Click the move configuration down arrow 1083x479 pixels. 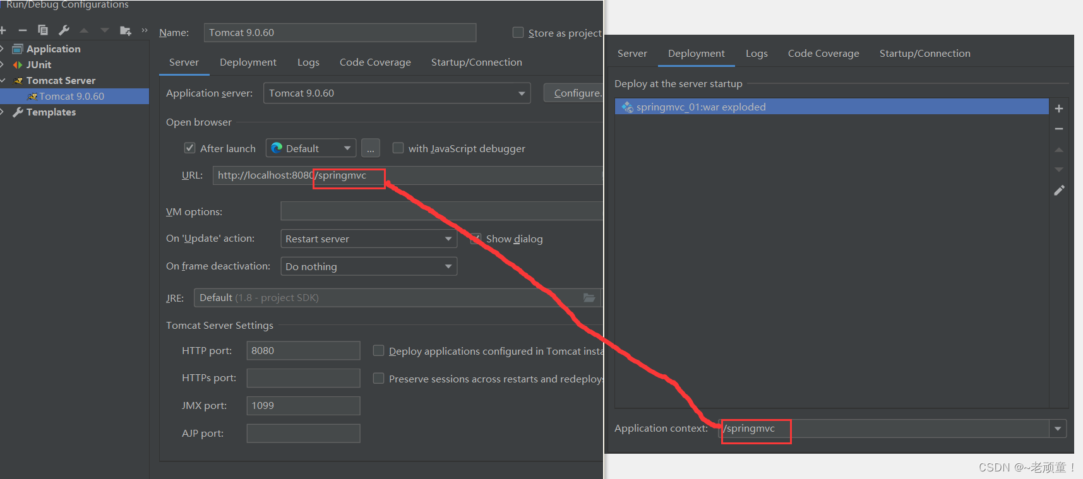click(105, 30)
